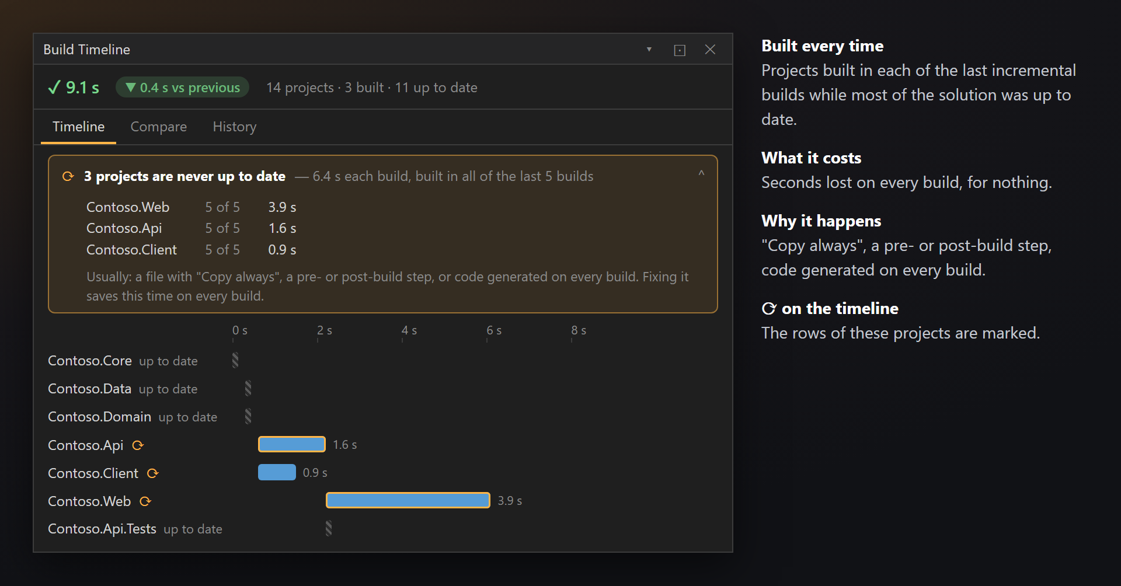This screenshot has width=1121, height=586.
Task: Select the Contoso.Api.Tests timeline row label
Action: coord(102,529)
